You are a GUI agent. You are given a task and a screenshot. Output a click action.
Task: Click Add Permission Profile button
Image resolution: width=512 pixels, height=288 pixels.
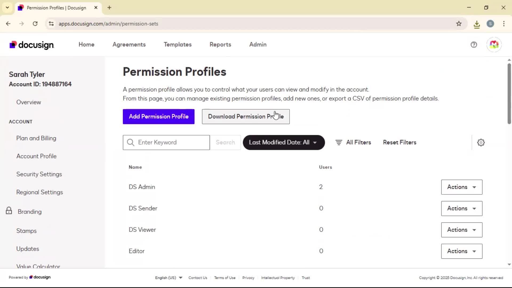(x=159, y=117)
